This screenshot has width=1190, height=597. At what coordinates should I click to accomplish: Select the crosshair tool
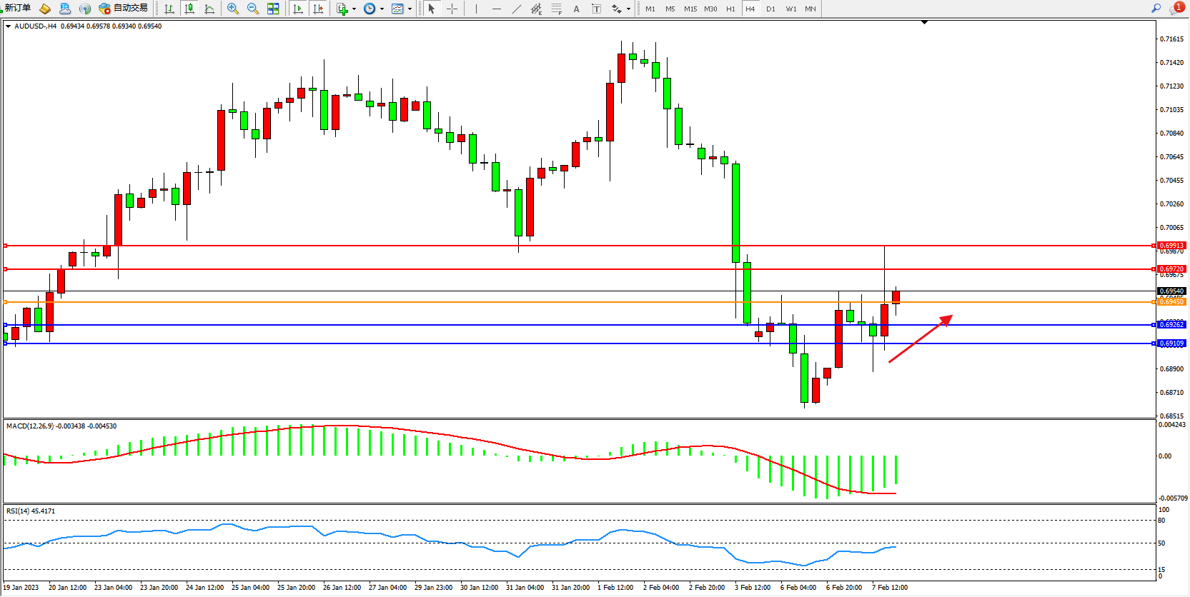click(x=452, y=9)
